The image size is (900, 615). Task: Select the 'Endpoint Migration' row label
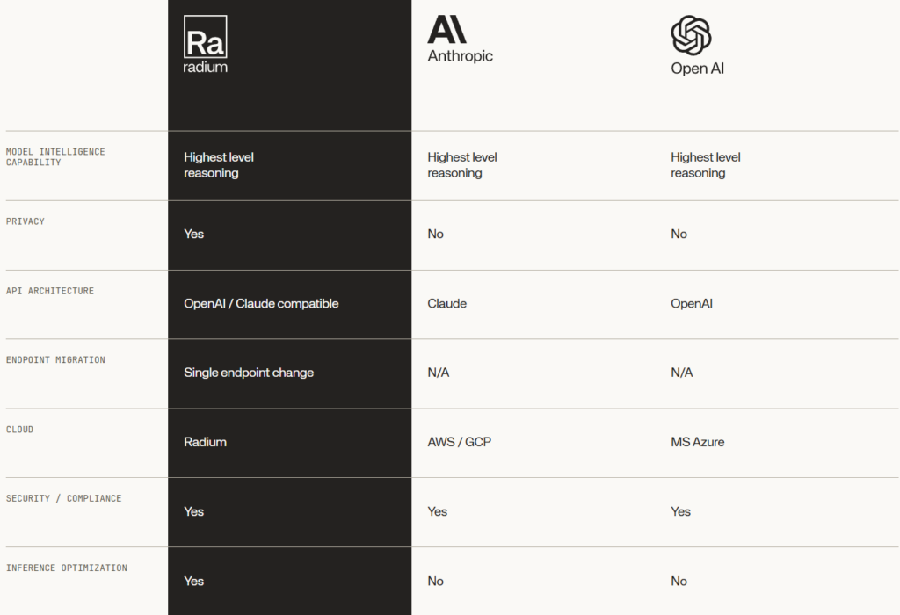point(55,359)
